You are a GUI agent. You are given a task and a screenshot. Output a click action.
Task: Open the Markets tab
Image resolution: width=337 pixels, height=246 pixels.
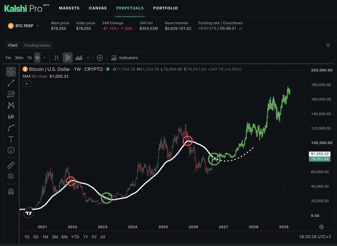point(69,8)
